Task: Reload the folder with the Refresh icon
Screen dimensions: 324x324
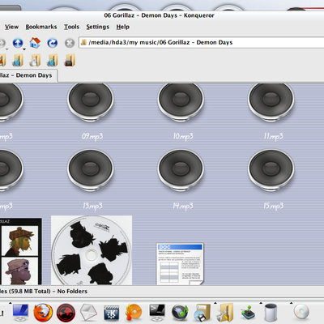Action: pos(53,43)
